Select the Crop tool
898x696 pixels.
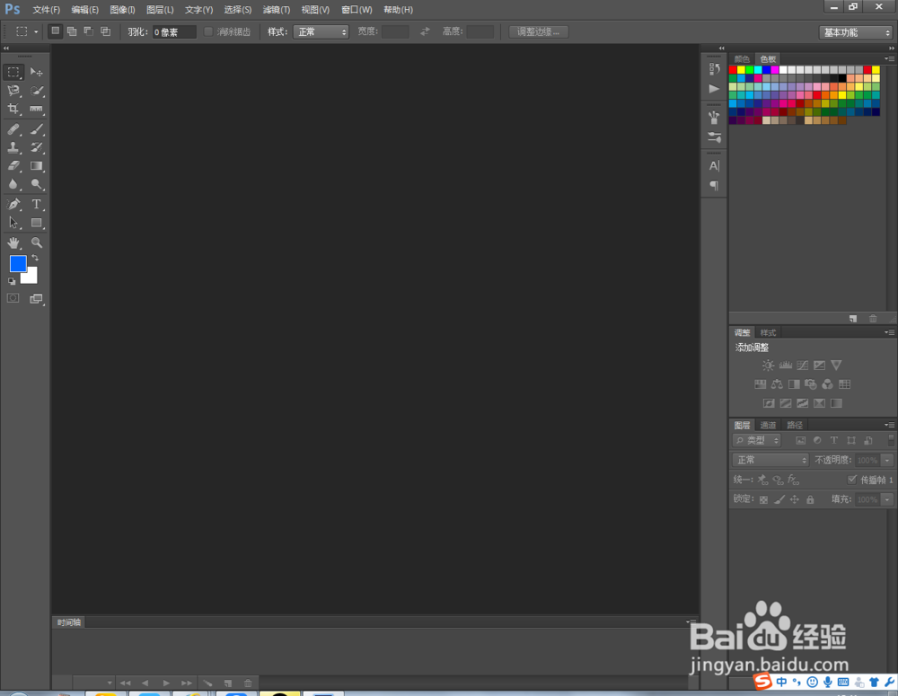[13, 109]
